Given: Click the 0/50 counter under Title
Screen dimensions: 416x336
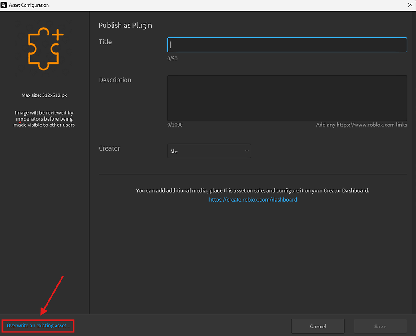Looking at the screenshot, I should (172, 58).
